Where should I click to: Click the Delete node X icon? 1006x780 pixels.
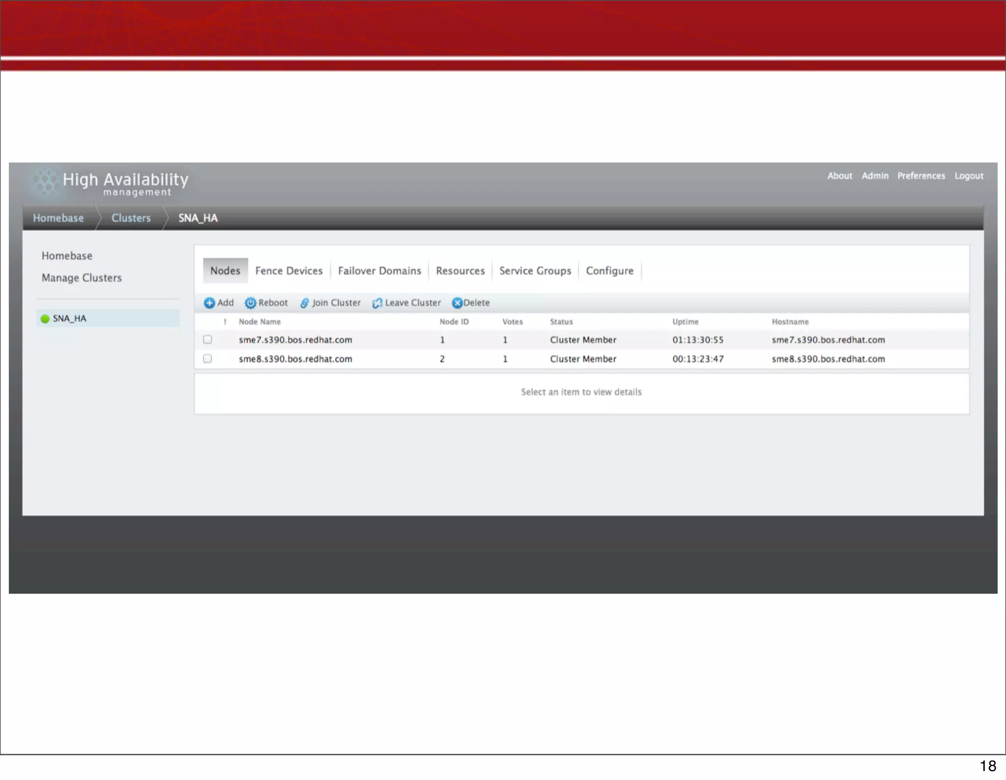coord(457,303)
